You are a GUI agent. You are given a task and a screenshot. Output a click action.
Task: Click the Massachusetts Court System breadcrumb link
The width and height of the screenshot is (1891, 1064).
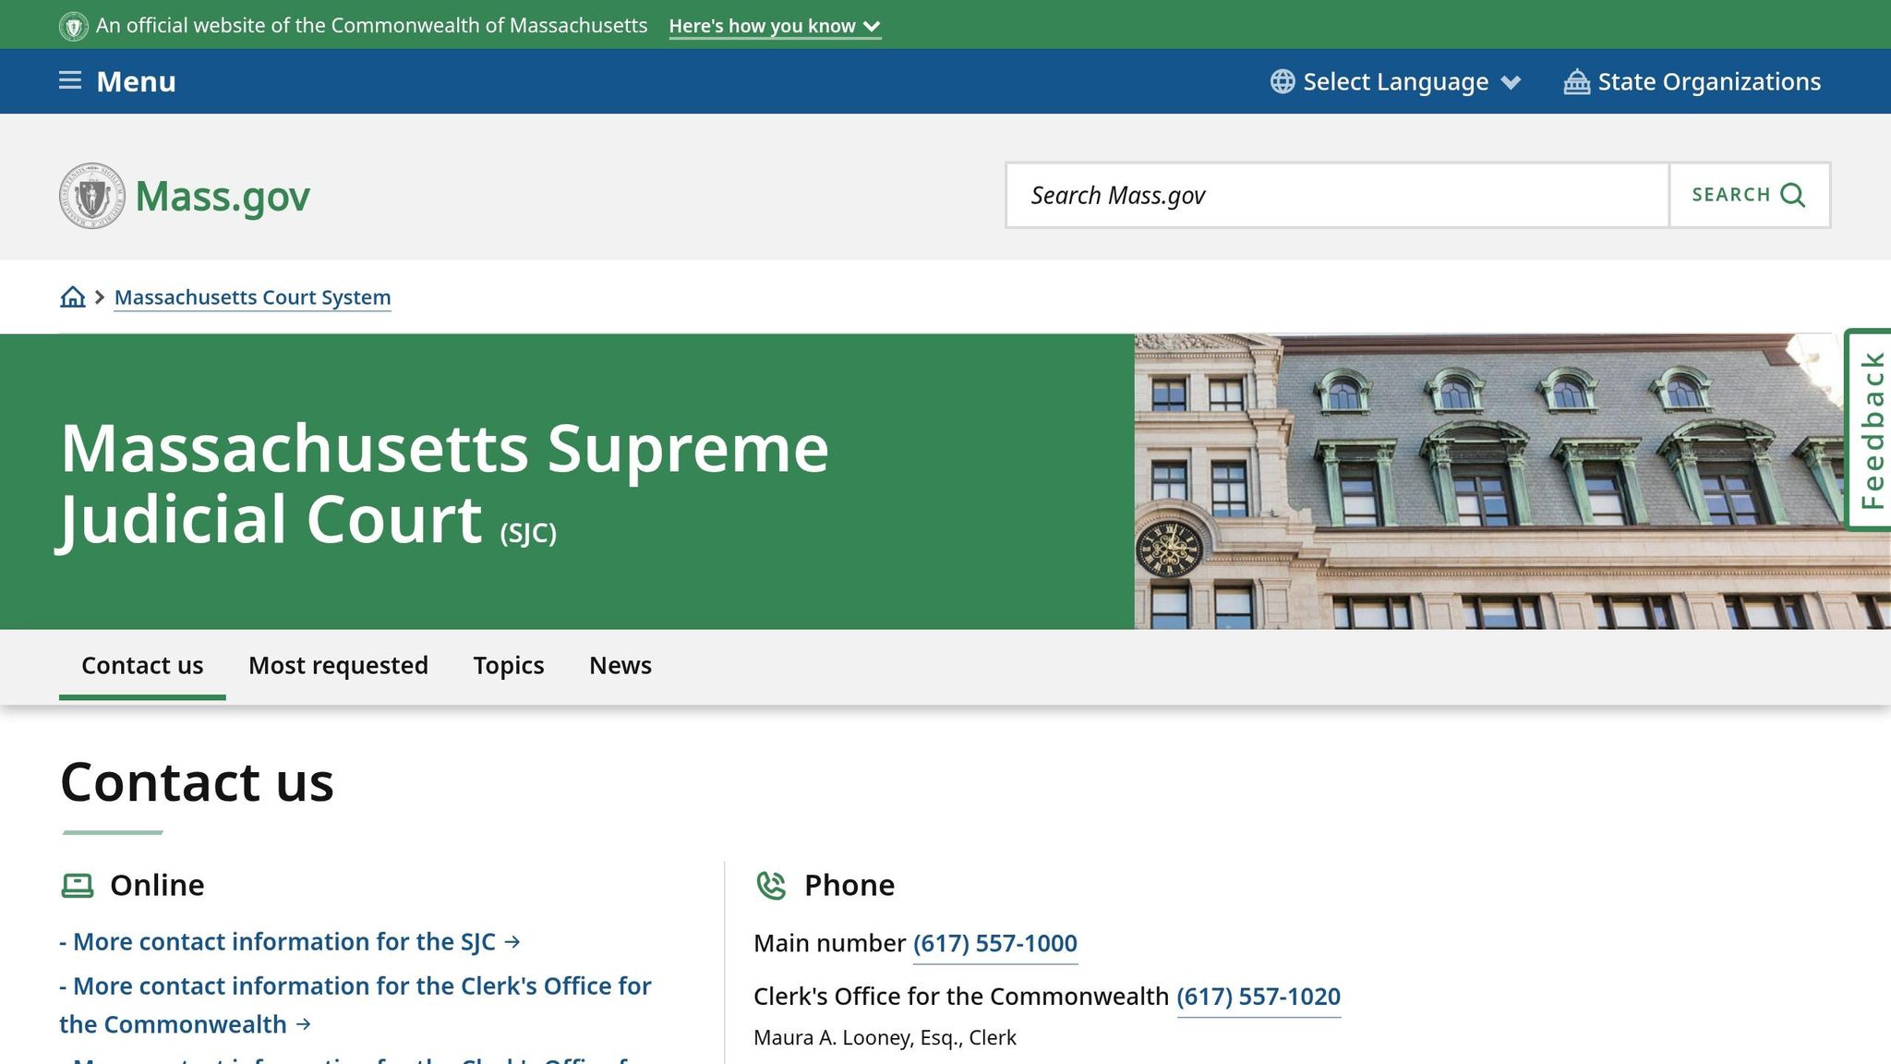click(252, 296)
